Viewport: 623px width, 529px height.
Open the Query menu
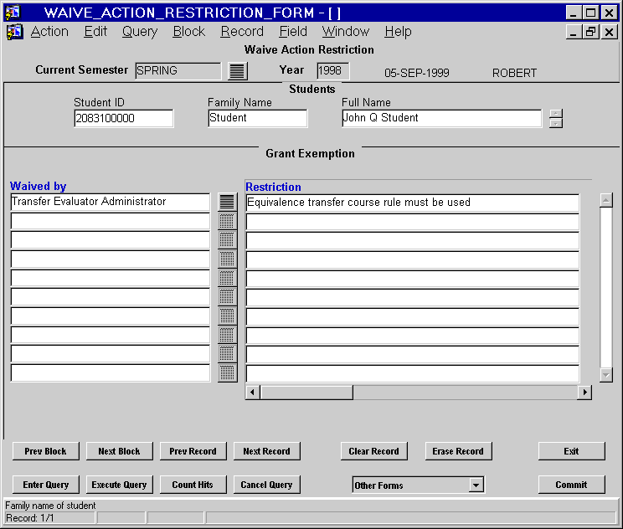[140, 31]
